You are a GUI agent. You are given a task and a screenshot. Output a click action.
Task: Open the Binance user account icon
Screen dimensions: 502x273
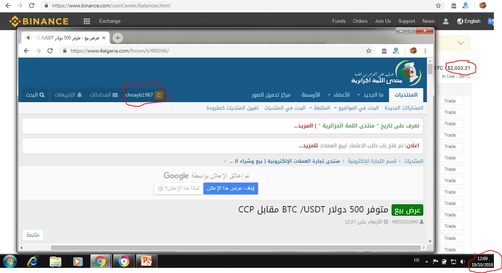point(446,21)
